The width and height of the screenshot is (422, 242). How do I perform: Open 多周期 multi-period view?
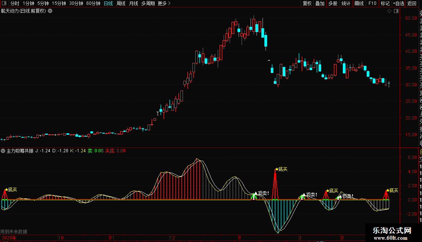pyautogui.click(x=148, y=3)
